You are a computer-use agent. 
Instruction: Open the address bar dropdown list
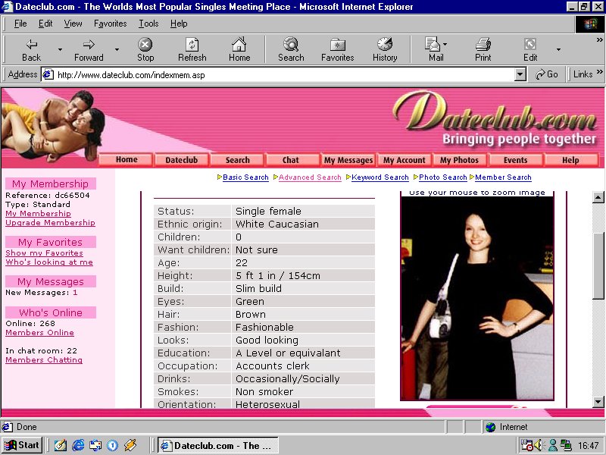[520, 74]
